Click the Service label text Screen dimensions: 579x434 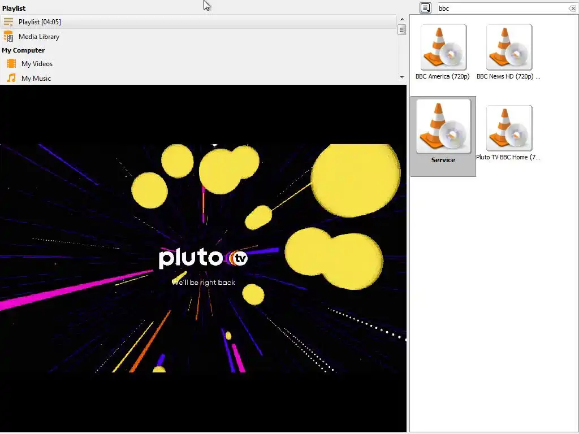click(x=443, y=160)
